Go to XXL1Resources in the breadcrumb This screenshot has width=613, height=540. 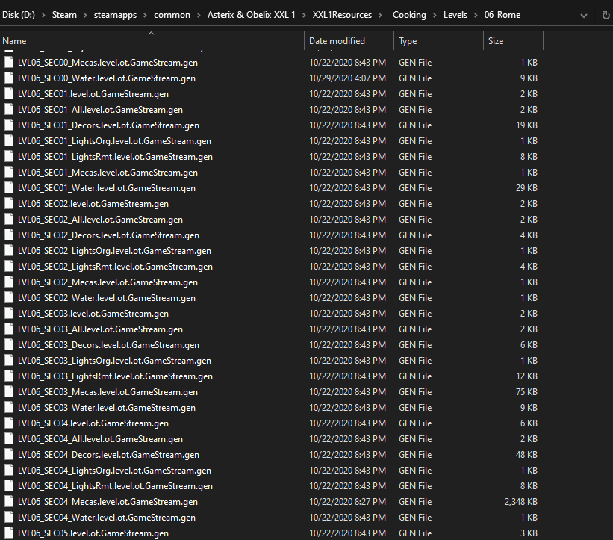coord(342,15)
